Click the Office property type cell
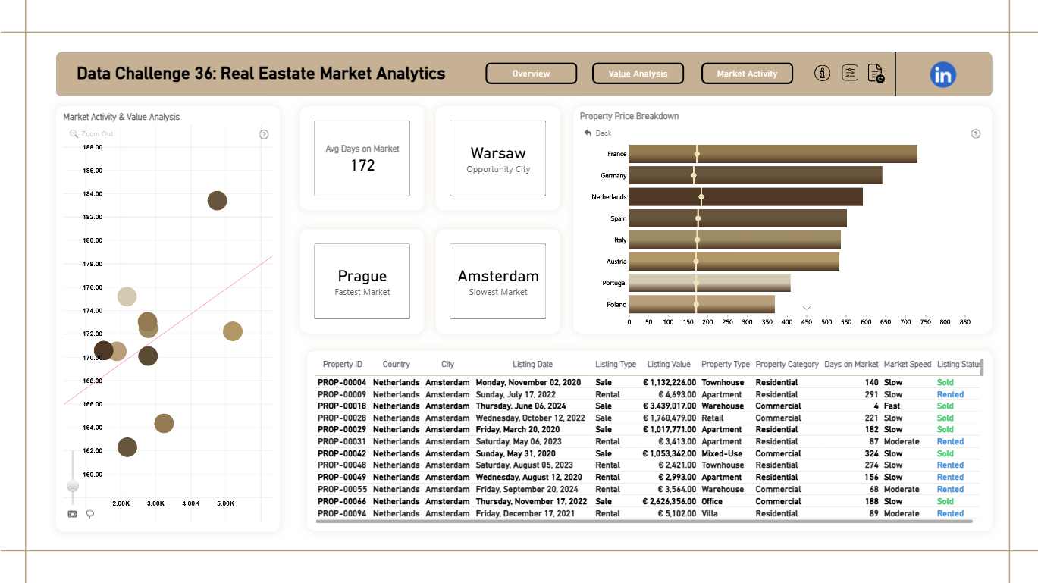 [x=712, y=501]
